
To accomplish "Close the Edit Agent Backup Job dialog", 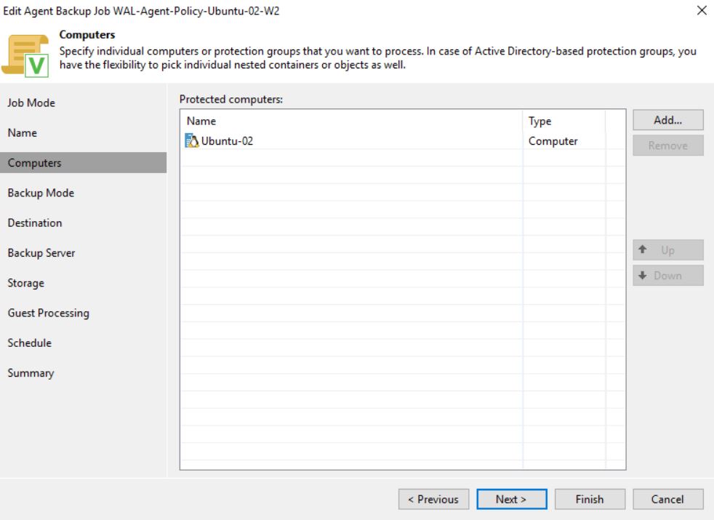I will click(x=702, y=10).
